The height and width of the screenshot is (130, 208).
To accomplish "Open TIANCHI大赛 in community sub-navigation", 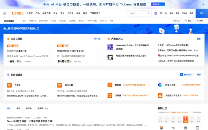I will click(92, 21).
